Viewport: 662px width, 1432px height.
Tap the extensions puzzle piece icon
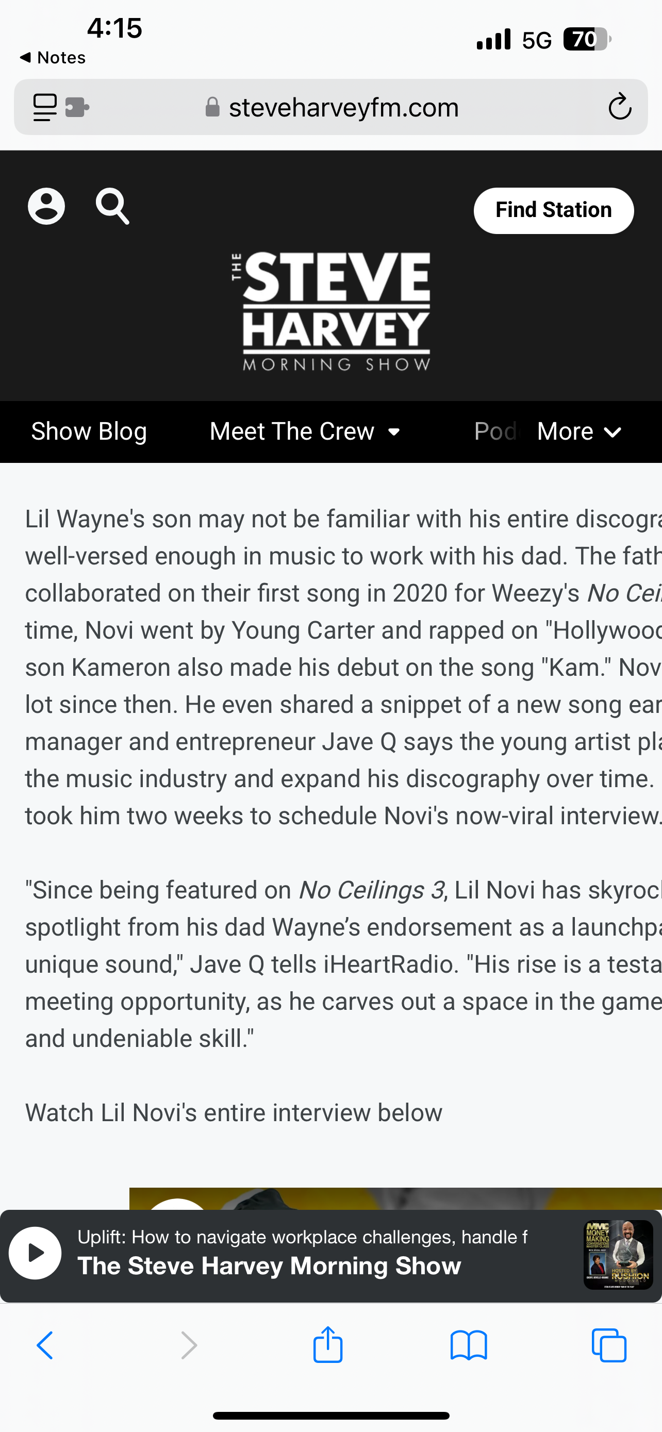pyautogui.click(x=77, y=107)
